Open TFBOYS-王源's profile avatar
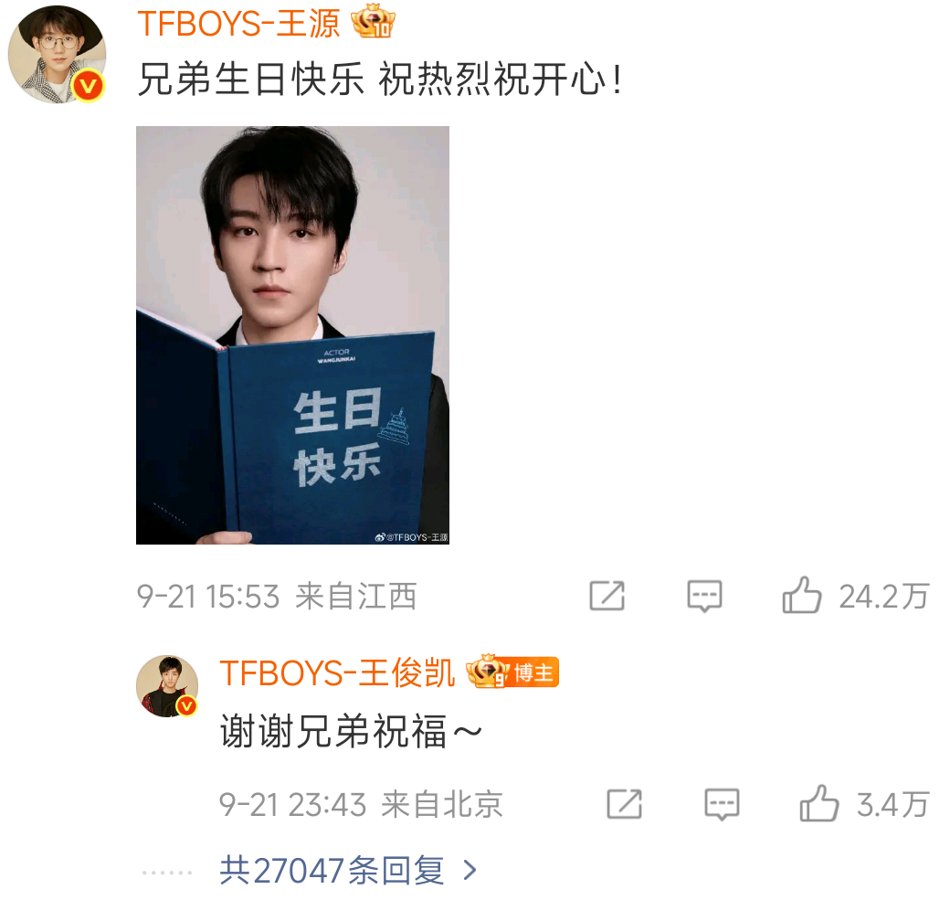This screenshot has height=900, width=950. (x=57, y=54)
